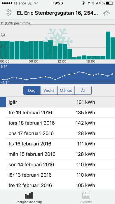Image resolution: width=115 pixels, height=204 pixels.
Task: Select the Dag segment
Action: click(32, 90)
